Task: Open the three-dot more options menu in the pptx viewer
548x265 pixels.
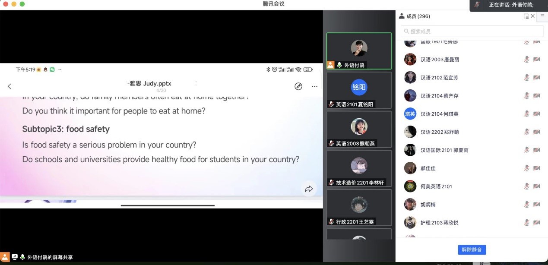Action: 315,86
